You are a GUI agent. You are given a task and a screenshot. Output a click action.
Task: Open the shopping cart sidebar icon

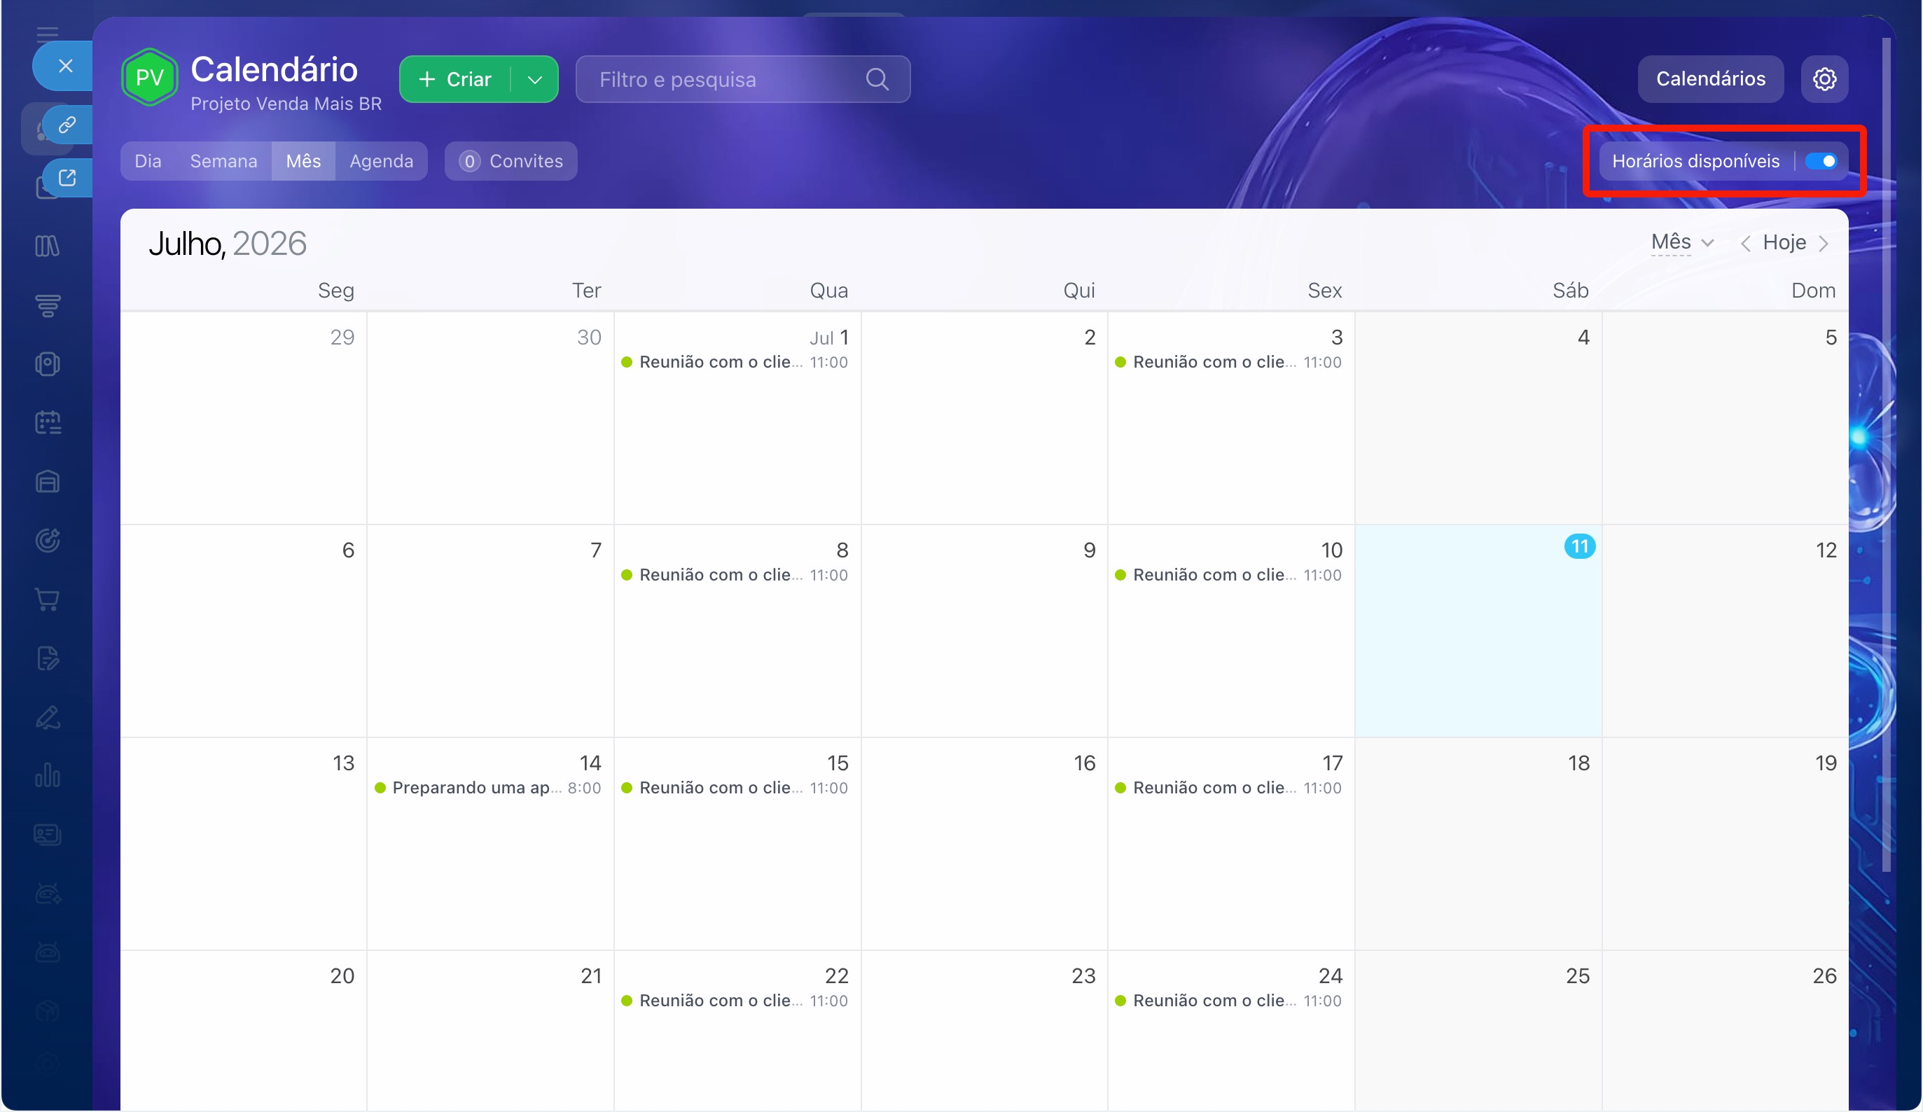pos(48,599)
